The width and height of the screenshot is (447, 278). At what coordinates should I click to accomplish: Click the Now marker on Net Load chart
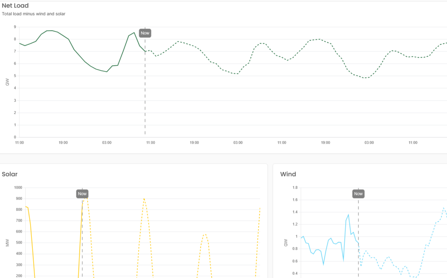click(x=145, y=33)
